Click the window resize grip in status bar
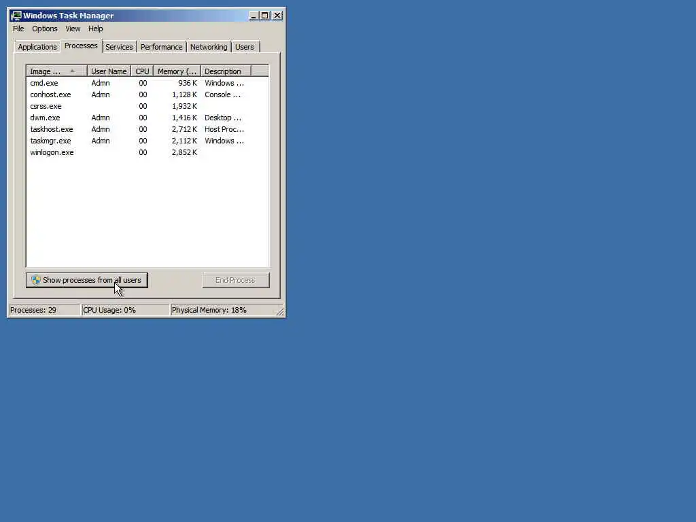The height and width of the screenshot is (522, 696). (280, 312)
